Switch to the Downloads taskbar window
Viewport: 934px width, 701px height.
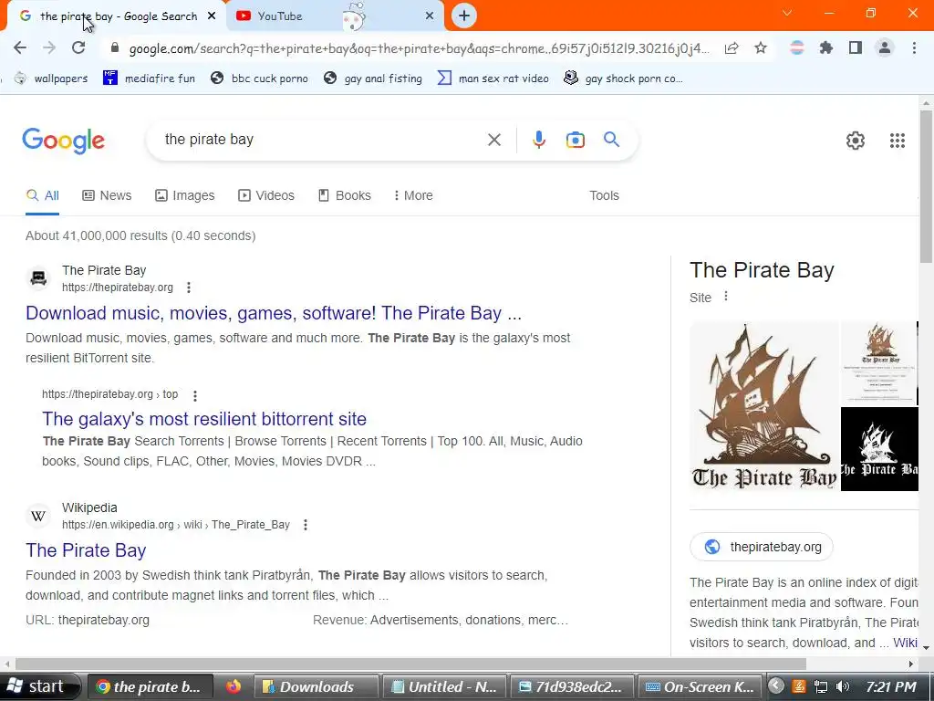[x=317, y=686]
